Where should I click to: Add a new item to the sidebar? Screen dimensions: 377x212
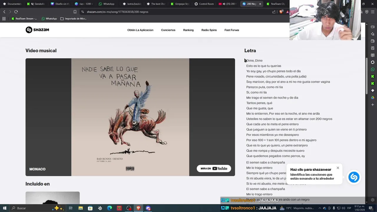coord(373,105)
